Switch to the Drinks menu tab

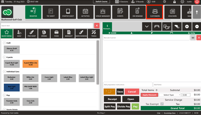click(x=44, y=34)
